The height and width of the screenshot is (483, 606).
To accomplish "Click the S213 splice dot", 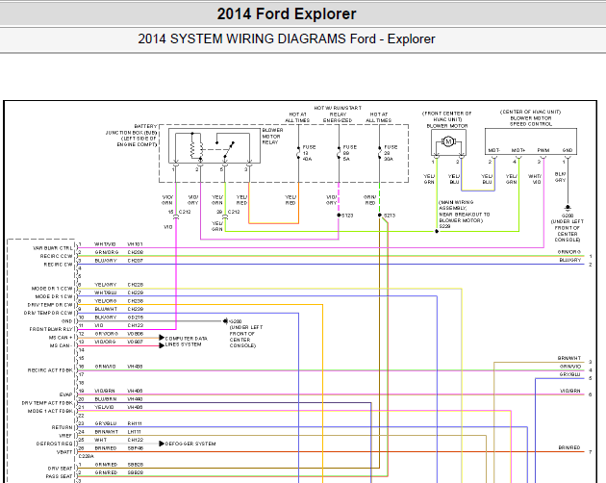I will click(380, 215).
